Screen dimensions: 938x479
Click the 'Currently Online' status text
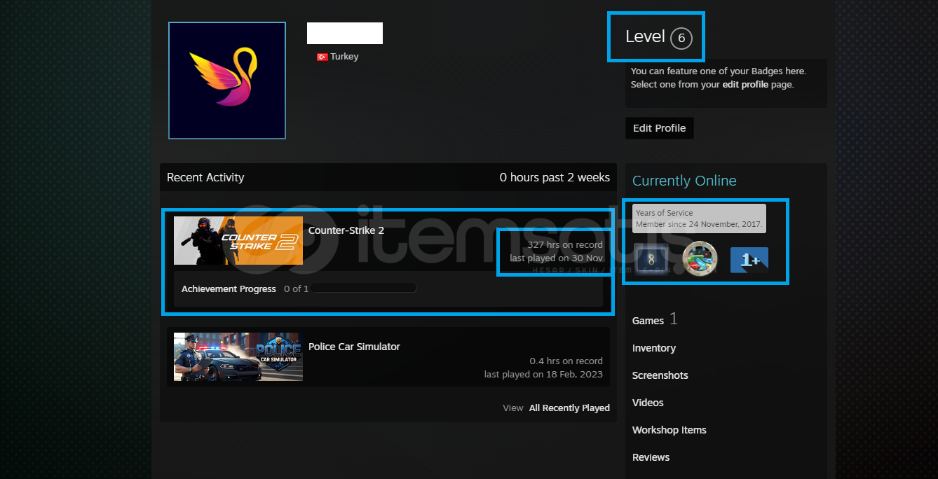(684, 181)
